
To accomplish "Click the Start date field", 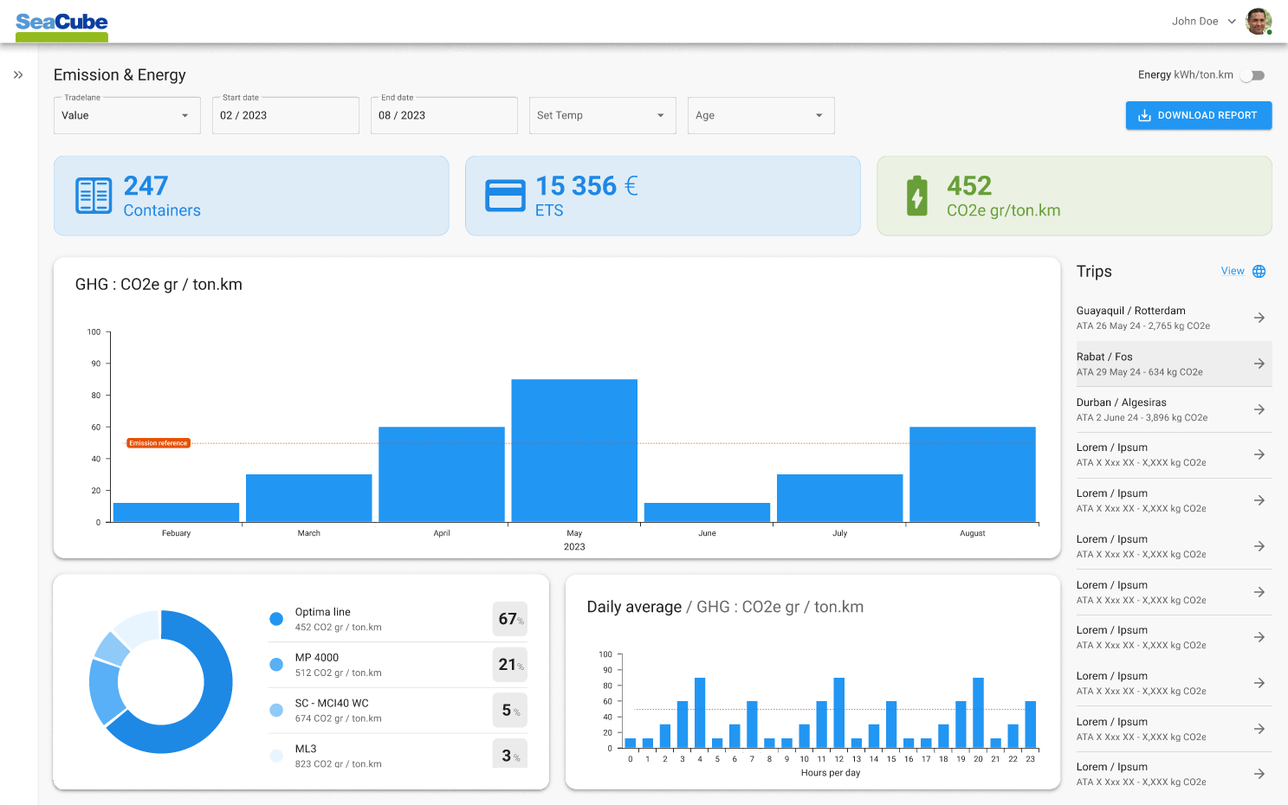I will click(286, 115).
